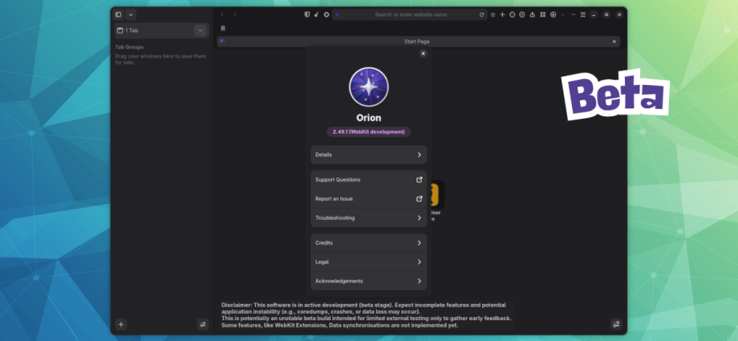Expand the toolbar overflow chevron
738x341 pixels.
click(x=563, y=14)
